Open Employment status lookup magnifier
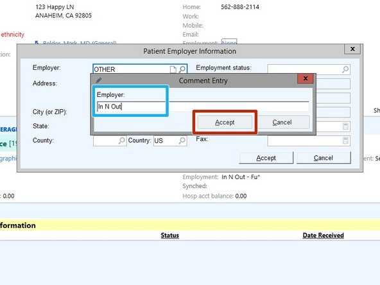380x285 pixels. (x=345, y=69)
